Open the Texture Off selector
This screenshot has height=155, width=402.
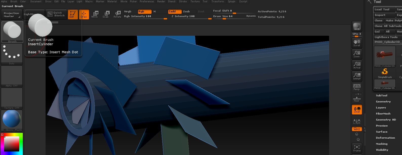tap(12, 98)
